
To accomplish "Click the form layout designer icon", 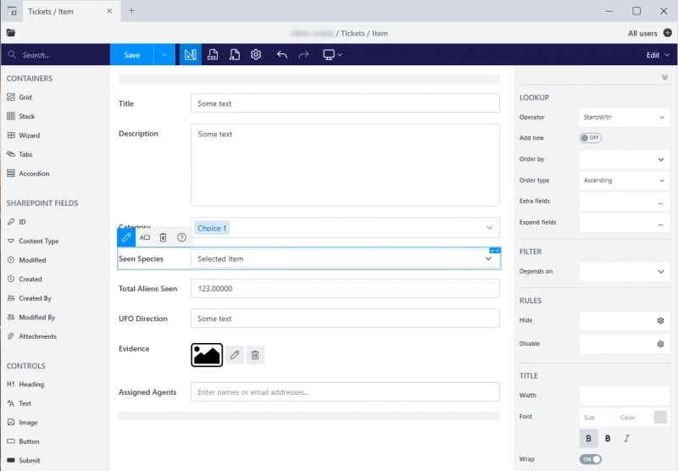I will point(190,55).
